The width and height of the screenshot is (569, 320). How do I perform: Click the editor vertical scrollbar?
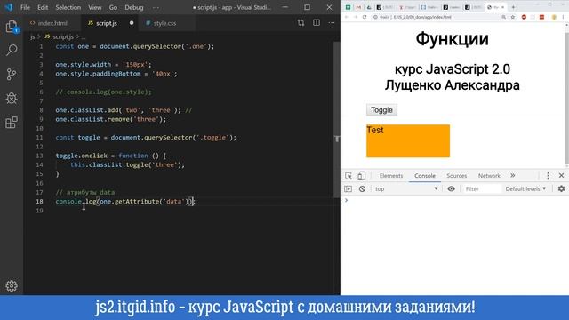point(336,120)
